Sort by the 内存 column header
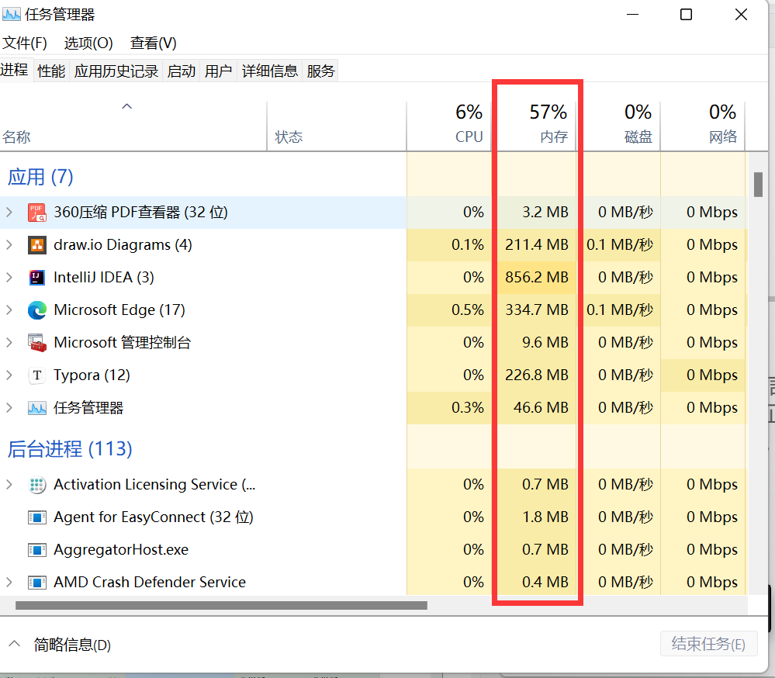Image resolution: width=775 pixels, height=678 pixels. [x=537, y=126]
